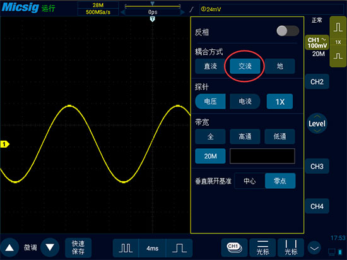Open the Level trigger adjust control
The height and width of the screenshot is (260, 347).
317,124
